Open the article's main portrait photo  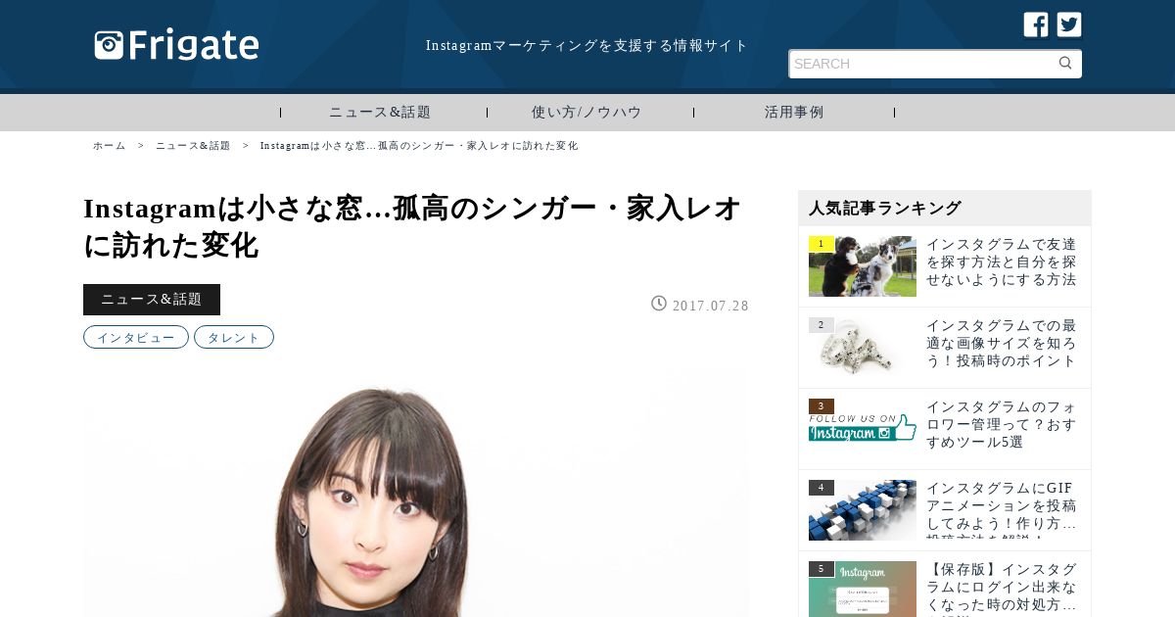[x=416, y=493]
